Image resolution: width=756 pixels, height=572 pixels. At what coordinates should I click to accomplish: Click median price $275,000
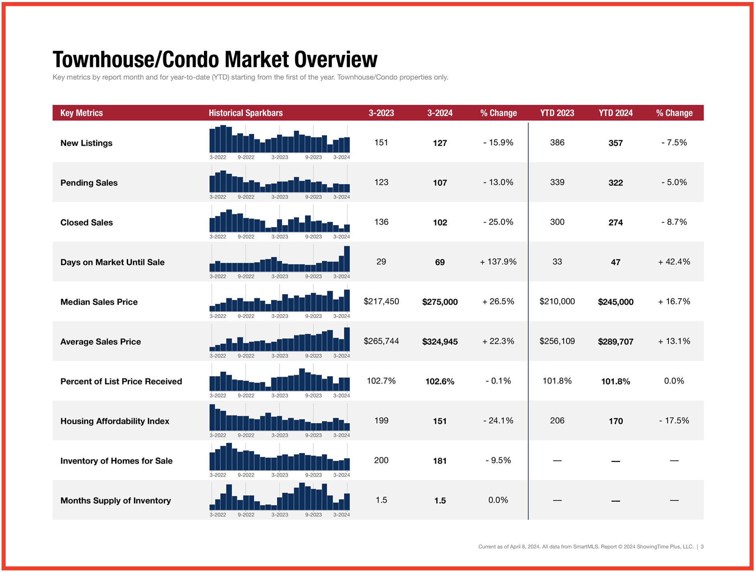pyautogui.click(x=440, y=302)
